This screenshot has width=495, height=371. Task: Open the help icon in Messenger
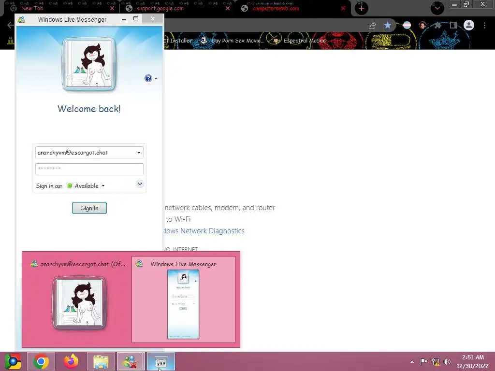point(148,78)
